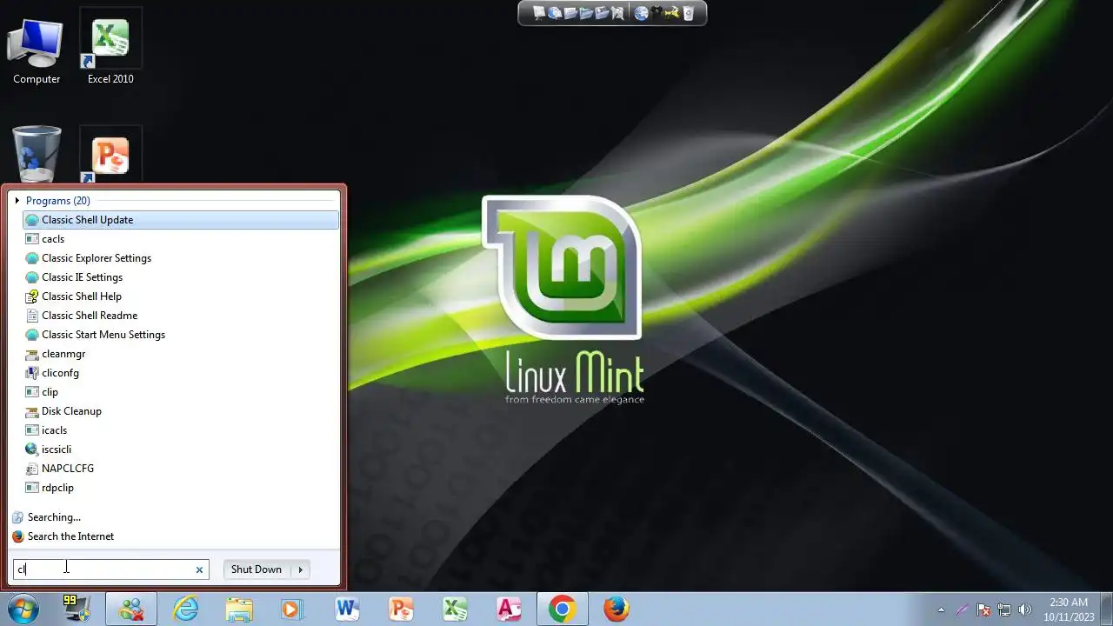Click the Search the Internet link
This screenshot has width=1113, height=626.
click(x=70, y=536)
